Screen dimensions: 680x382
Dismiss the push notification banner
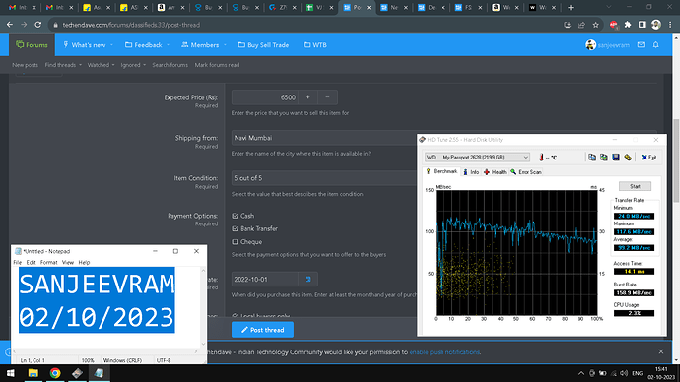pos(661,351)
